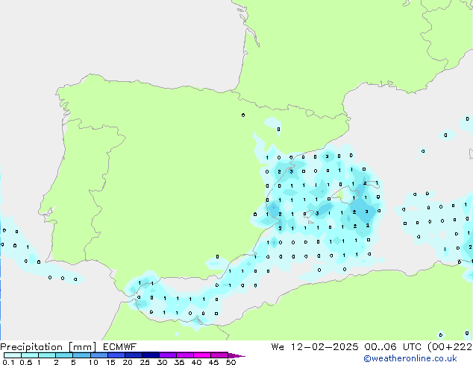Click the lightest 0.1–0.5 mm legend swatch
This screenshot has width=473, height=365.
click(13, 355)
